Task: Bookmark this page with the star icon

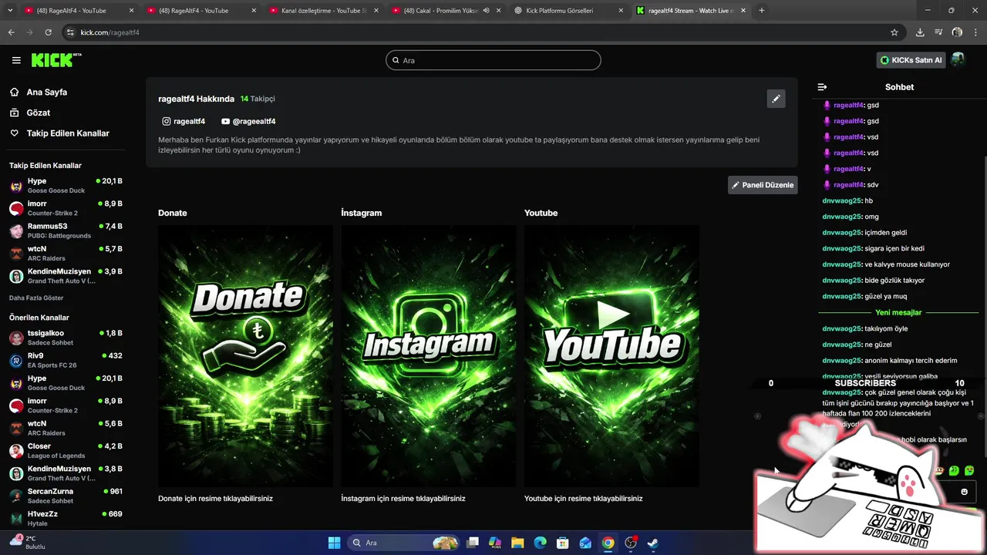Action: 894,32
